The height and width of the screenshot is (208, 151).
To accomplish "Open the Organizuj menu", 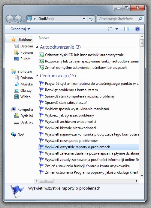I will [x=20, y=29].
